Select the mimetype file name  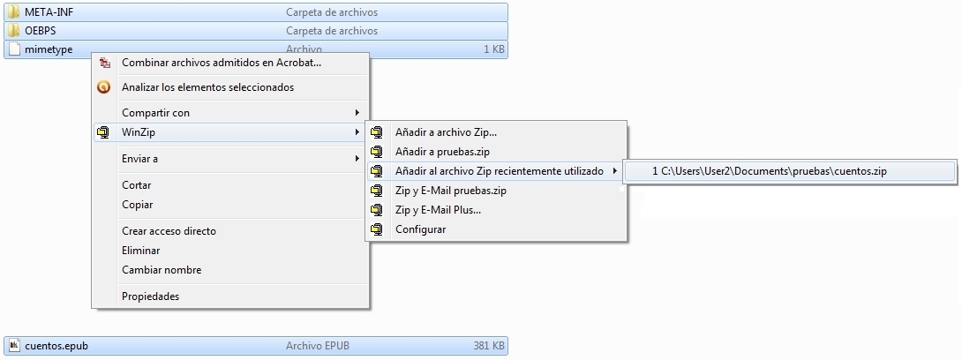[49, 49]
